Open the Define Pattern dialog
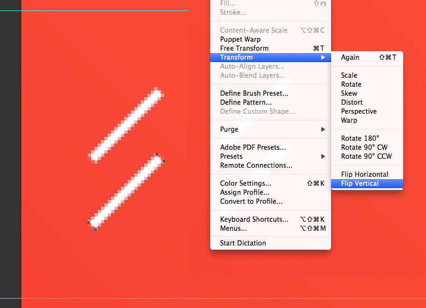426x308 pixels. pos(242,102)
